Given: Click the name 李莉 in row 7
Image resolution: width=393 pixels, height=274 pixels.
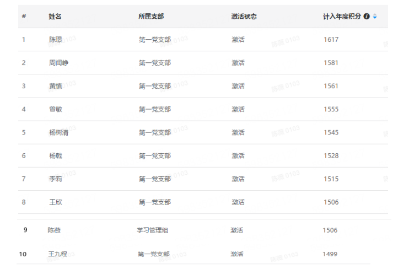Looking at the screenshot, I should tap(56, 179).
